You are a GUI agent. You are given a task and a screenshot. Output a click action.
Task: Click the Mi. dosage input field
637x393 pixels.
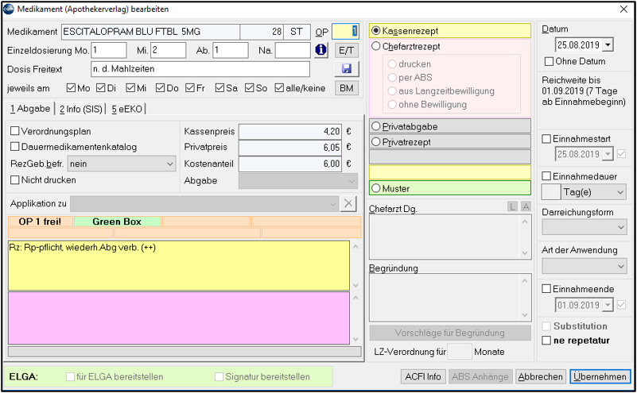(x=168, y=50)
